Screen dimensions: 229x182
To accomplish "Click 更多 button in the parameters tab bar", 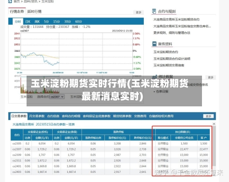I will tap(208, 116).
